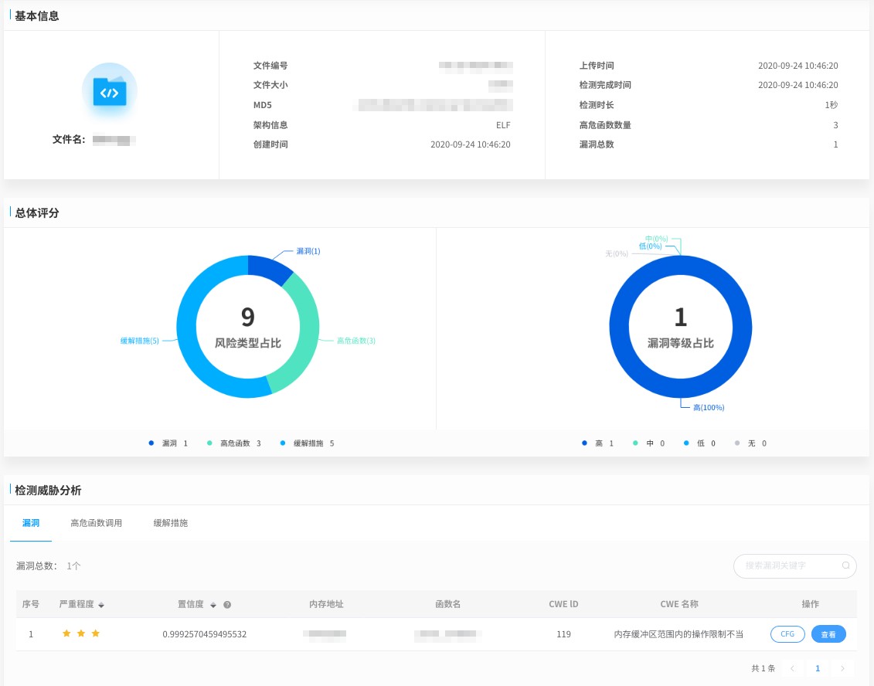This screenshot has width=874, height=686.
Task: Go to the previous page arrow
Action: (x=792, y=668)
